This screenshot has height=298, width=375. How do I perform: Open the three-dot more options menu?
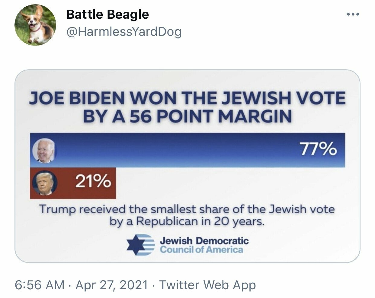pos(353,14)
